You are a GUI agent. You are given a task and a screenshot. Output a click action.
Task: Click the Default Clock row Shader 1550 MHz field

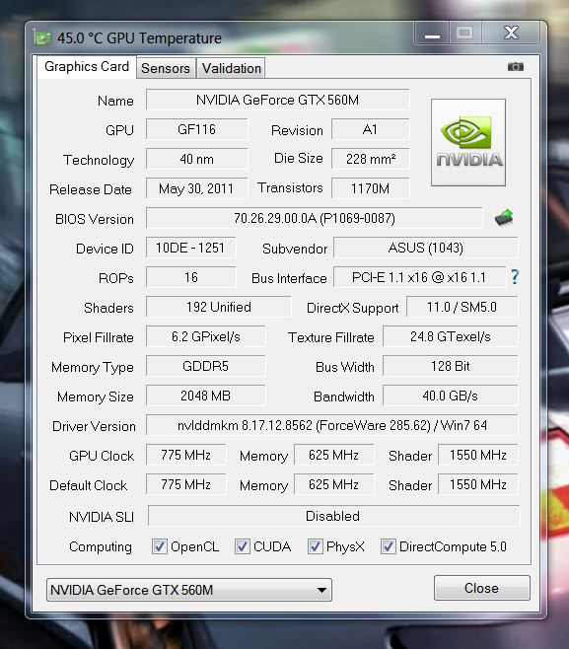(x=478, y=484)
